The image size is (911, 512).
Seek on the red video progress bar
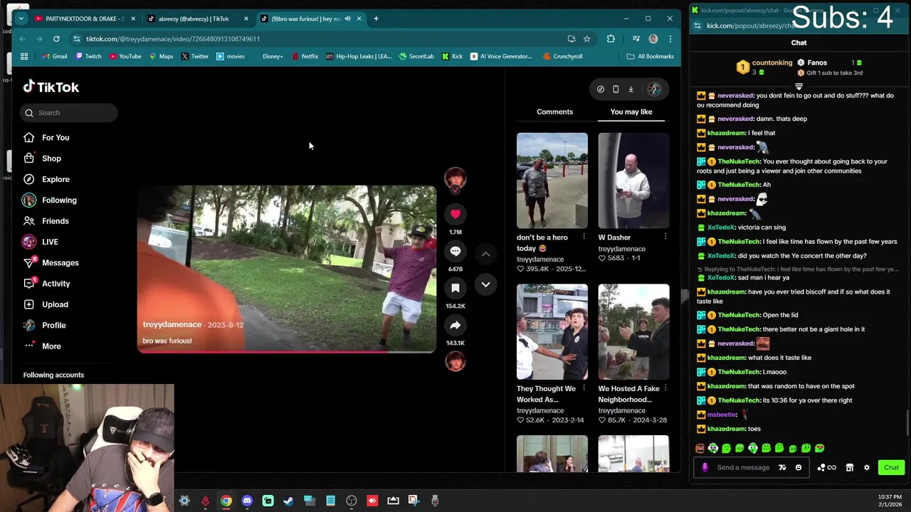point(286,351)
